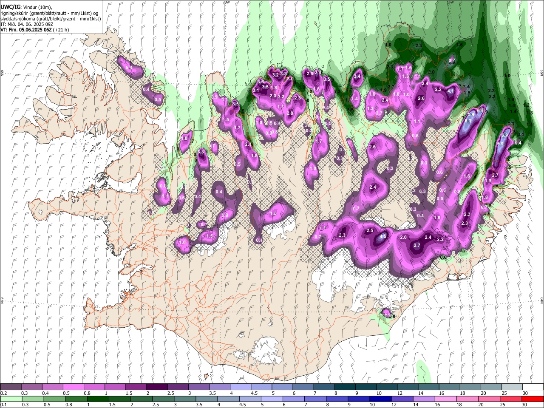Click the rain legend swatch between 3 and 3.5

pyautogui.click(x=185, y=399)
